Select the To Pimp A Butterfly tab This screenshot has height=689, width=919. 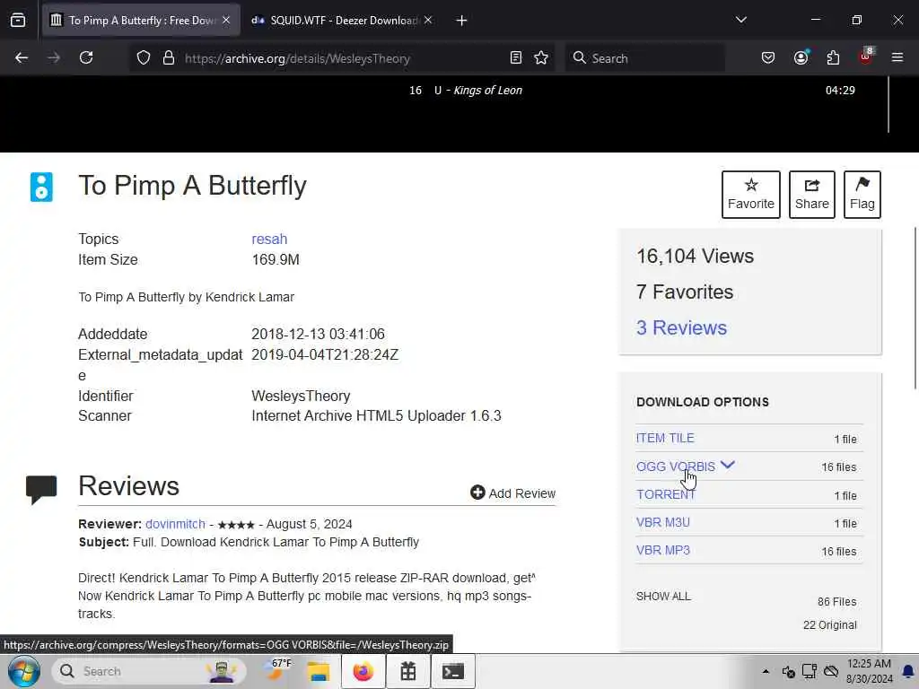pos(141,21)
